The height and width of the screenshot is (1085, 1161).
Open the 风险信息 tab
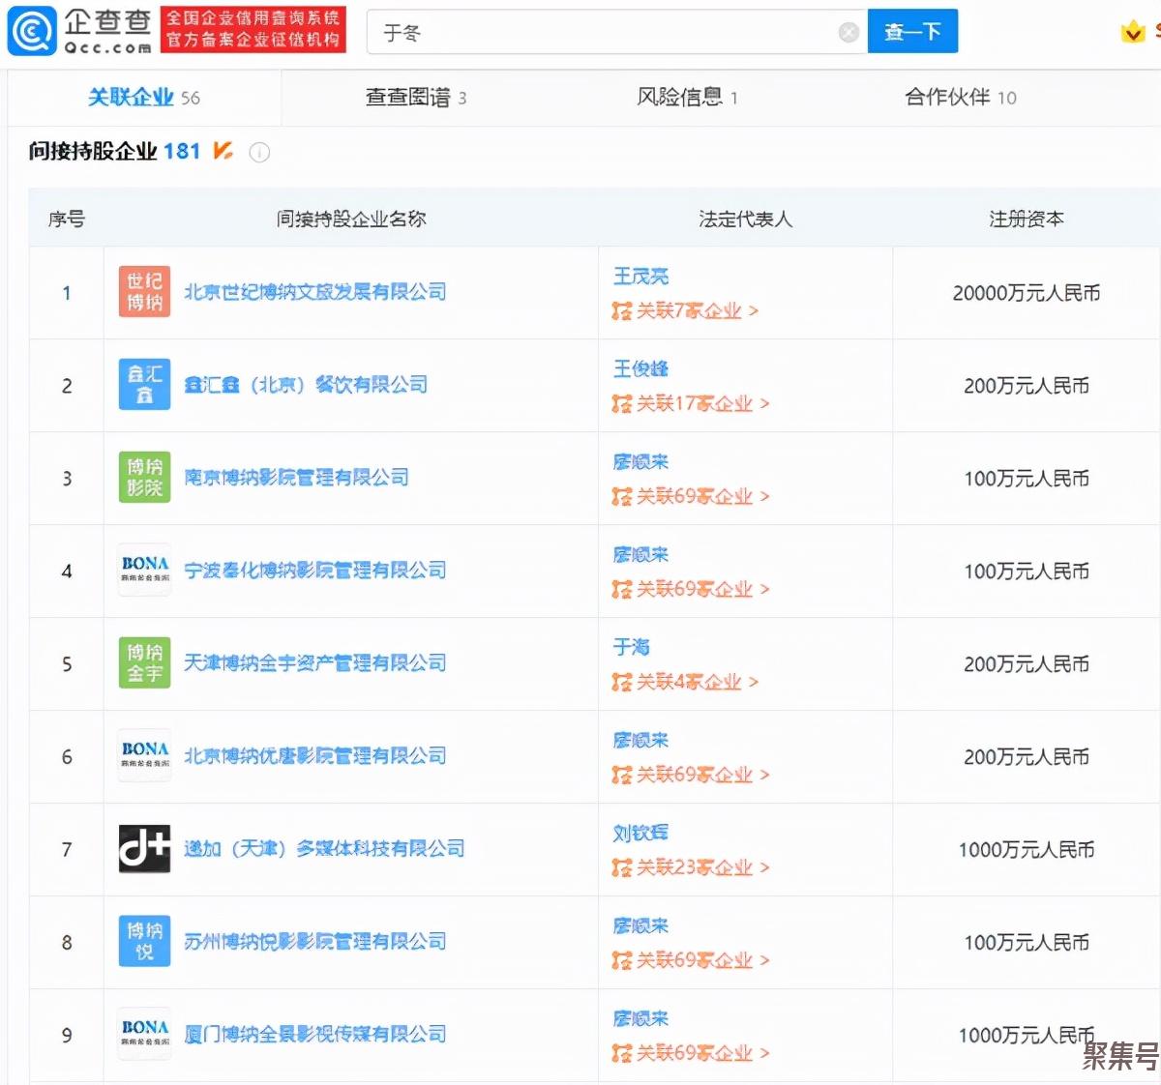pos(688,98)
